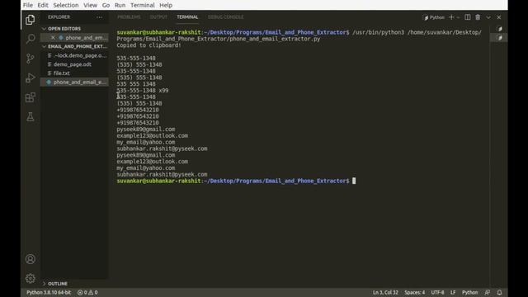
Task: Select Python language mode in status bar
Action: (469, 292)
